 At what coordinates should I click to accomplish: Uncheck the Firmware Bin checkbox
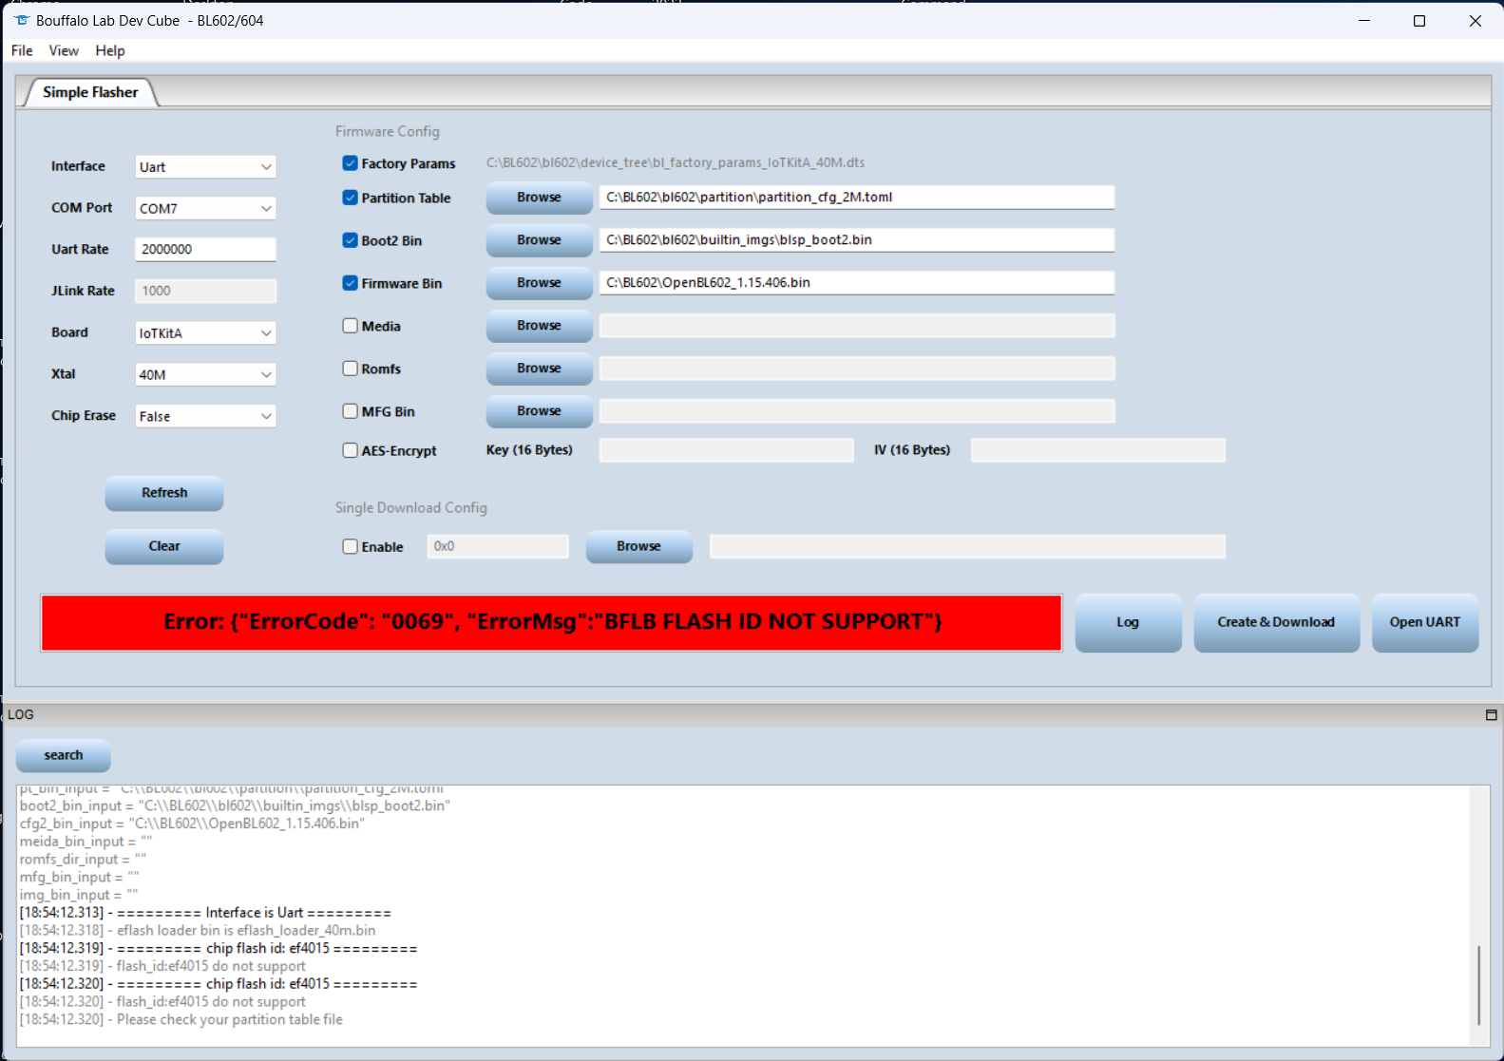(351, 283)
